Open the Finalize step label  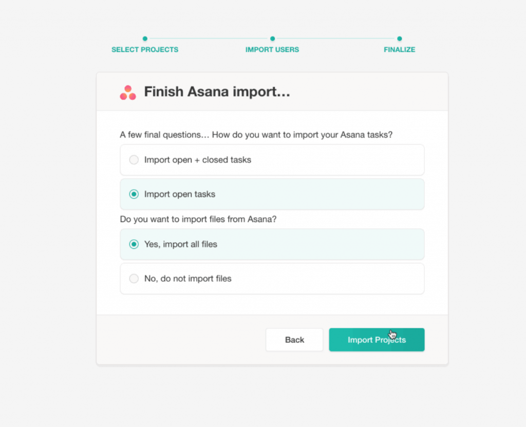(x=399, y=50)
